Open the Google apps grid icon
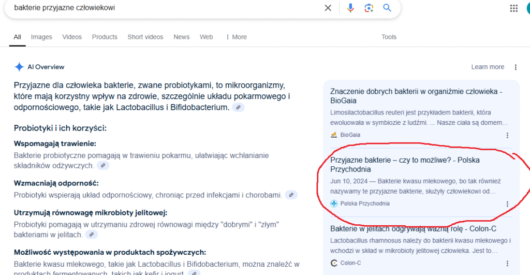530x275 pixels. [x=514, y=8]
